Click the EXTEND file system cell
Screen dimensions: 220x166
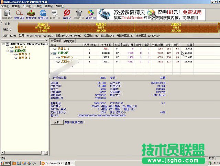tap(106, 53)
